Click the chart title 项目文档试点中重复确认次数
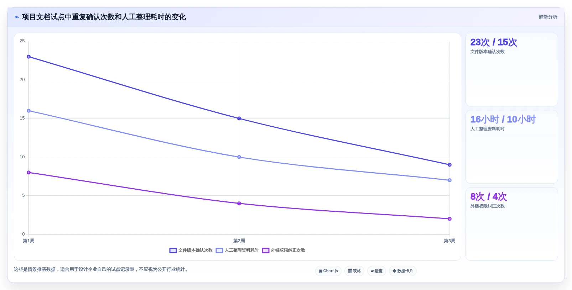Viewport: 572px width, 290px height. pos(104,17)
